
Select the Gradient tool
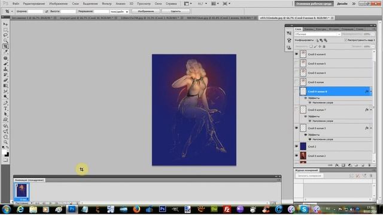coord(5,86)
